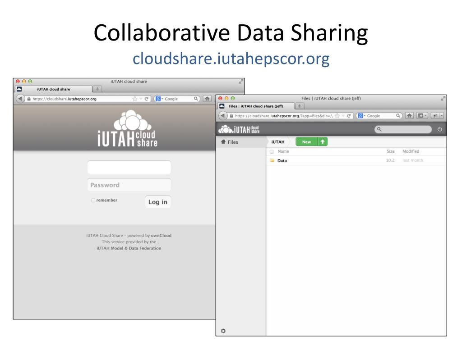
Task: Reload the Files window page
Action: click(x=349, y=116)
